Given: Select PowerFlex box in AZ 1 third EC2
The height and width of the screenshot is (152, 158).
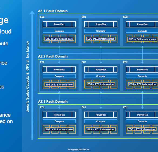Looking at the screenshot, I should [x=142, y=24].
